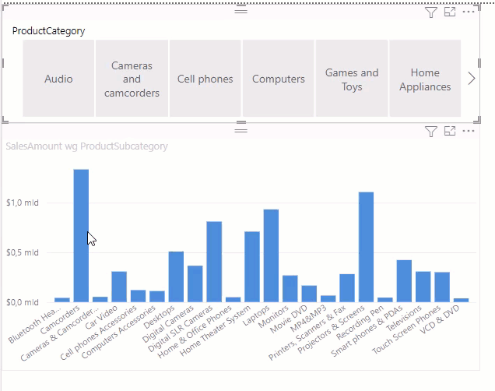The width and height of the screenshot is (495, 391).
Task: Click drag handle atop ProductCategory slicer
Action: pyautogui.click(x=240, y=11)
